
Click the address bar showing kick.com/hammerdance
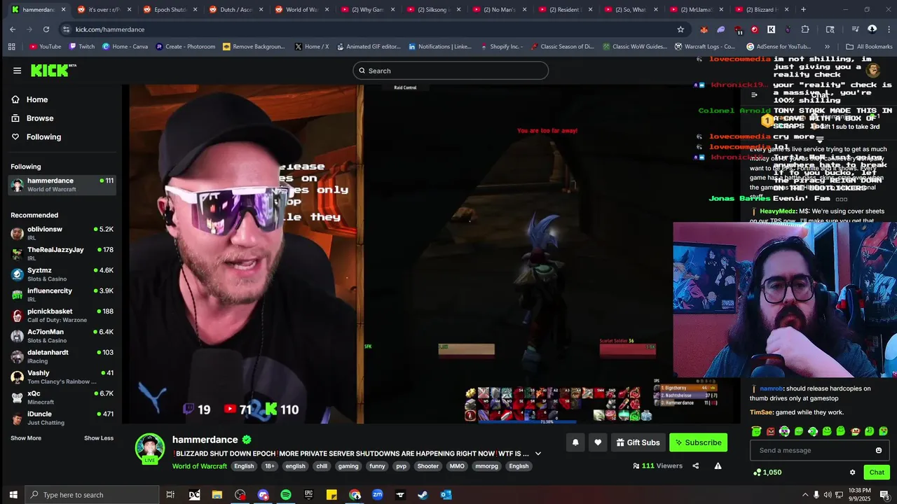[371, 29]
